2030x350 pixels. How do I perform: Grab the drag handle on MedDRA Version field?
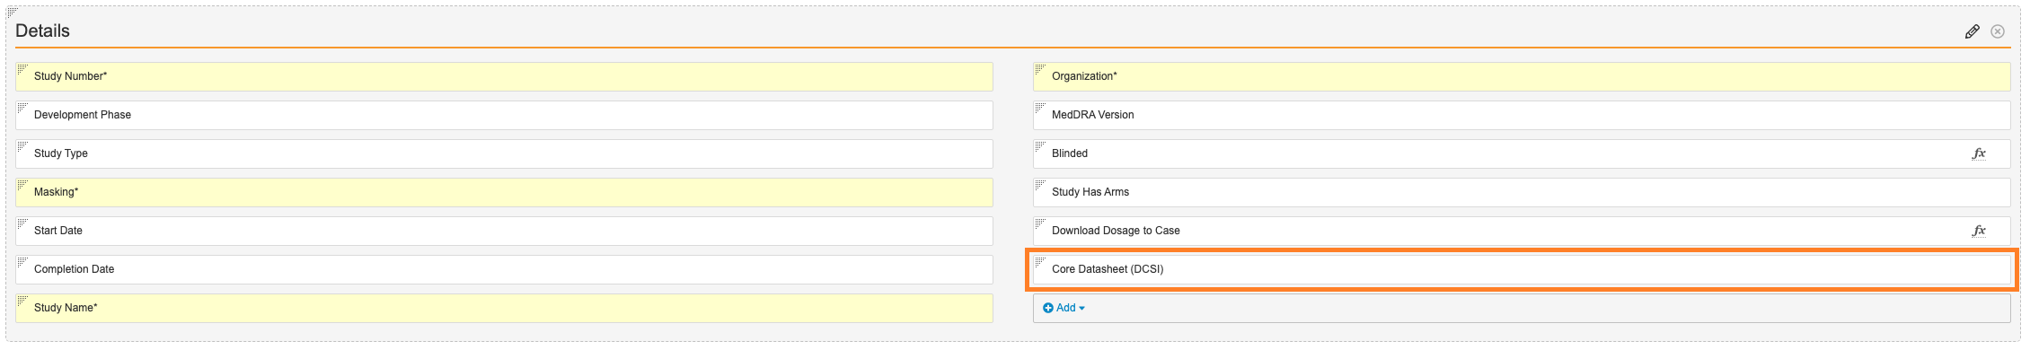click(x=1041, y=108)
